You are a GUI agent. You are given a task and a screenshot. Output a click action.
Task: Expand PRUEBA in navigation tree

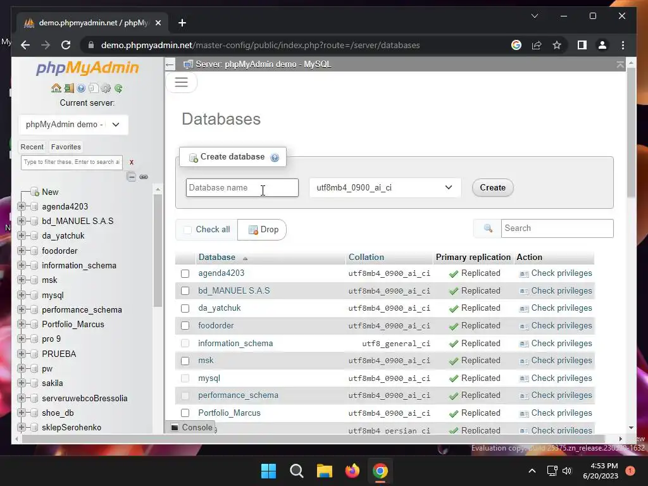point(22,353)
